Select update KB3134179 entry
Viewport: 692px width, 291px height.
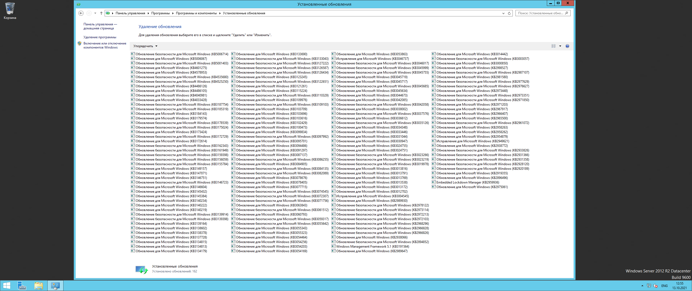pos(169,251)
